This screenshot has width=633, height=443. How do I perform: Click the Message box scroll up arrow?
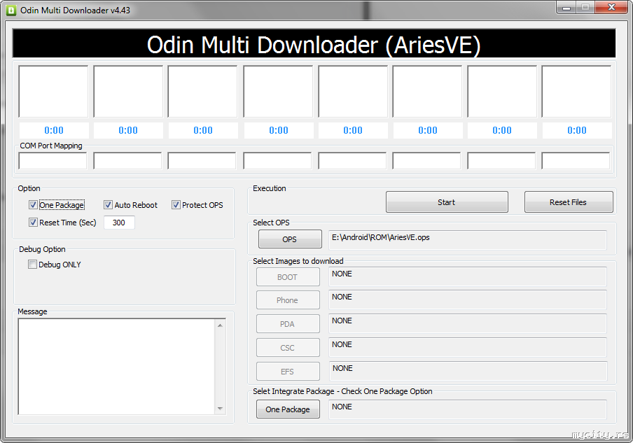click(x=220, y=325)
